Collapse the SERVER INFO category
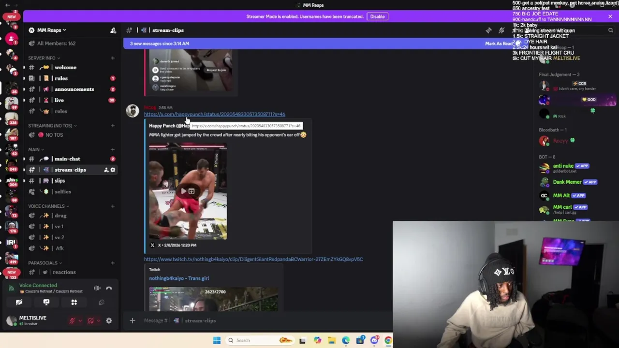 (44, 58)
